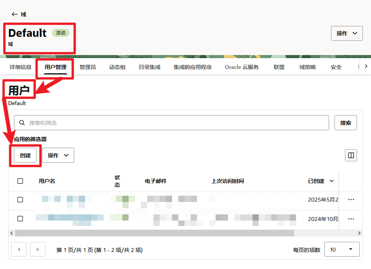Viewport: 371px width, 269px height.
Task: Click the 搜索 button
Action: tap(346, 123)
